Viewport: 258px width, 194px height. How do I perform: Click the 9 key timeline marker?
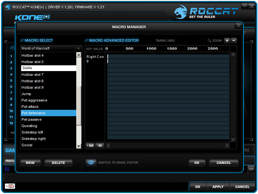(x=108, y=61)
